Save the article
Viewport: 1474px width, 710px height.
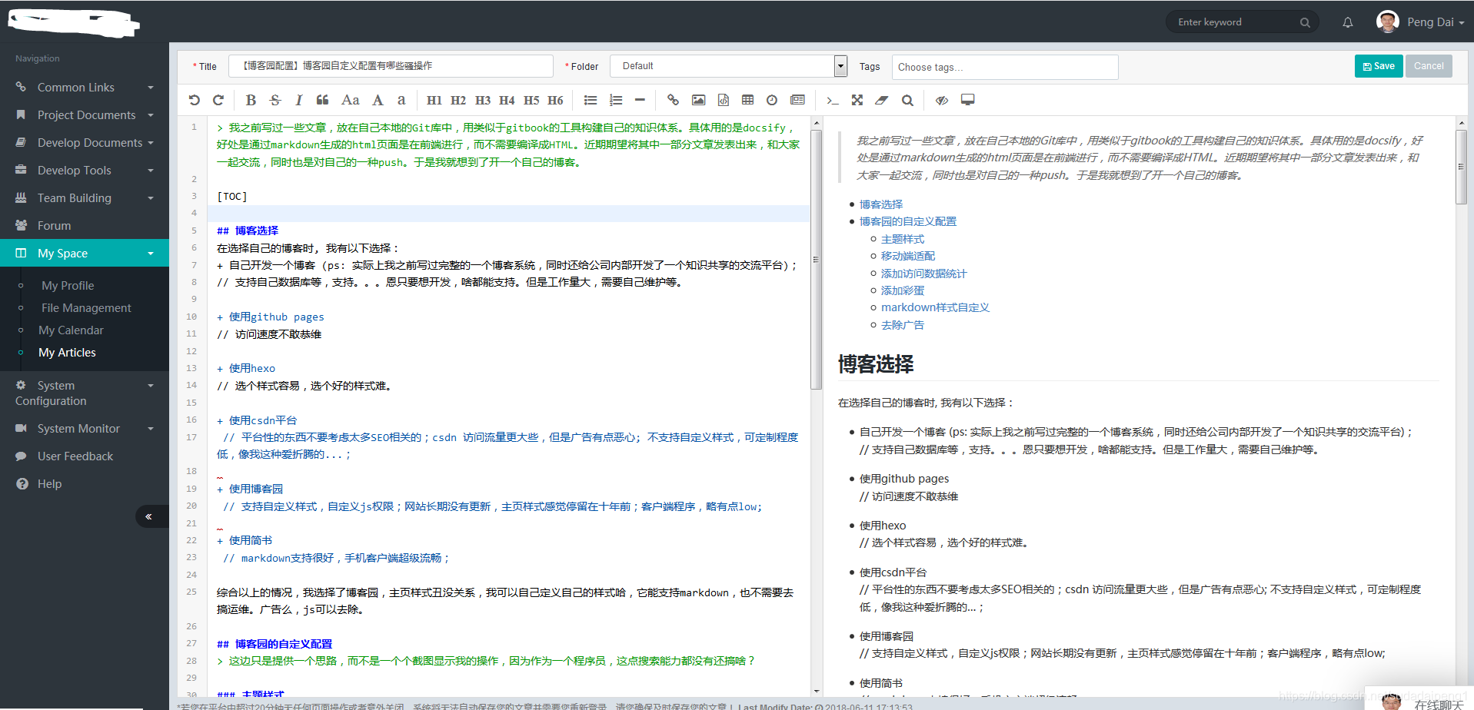click(1379, 65)
